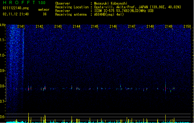Screen dimensions: 194x123
Task: Click the 0.7 frequency axis label
Action: tap(3, 101)
